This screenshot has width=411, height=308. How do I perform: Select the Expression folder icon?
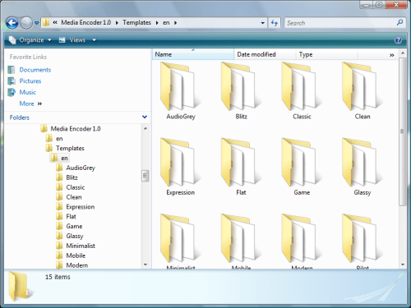click(x=180, y=163)
